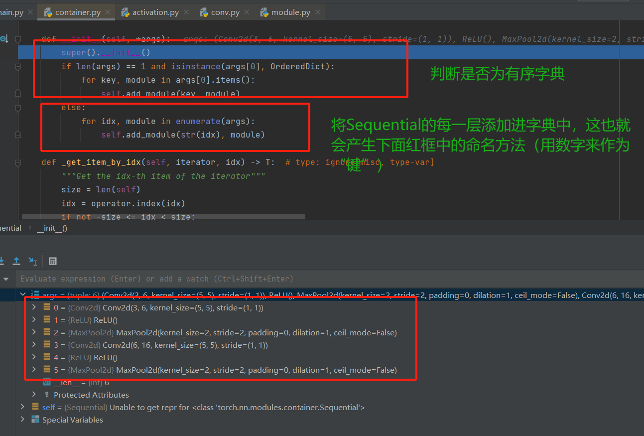Expand item 2 MaxPool2d entry
This screenshot has width=644, height=436.
click(34, 332)
